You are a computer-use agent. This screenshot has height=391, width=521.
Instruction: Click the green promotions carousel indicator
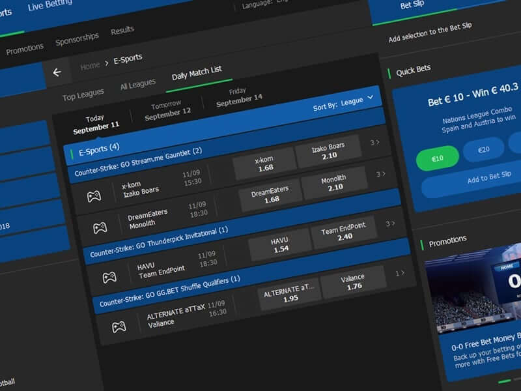coord(505,381)
